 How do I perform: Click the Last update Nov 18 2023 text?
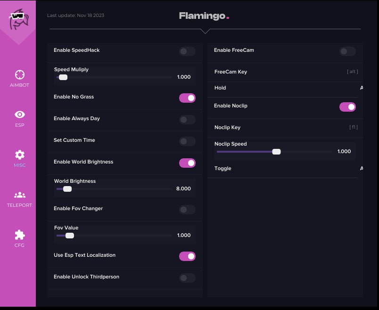click(x=75, y=16)
